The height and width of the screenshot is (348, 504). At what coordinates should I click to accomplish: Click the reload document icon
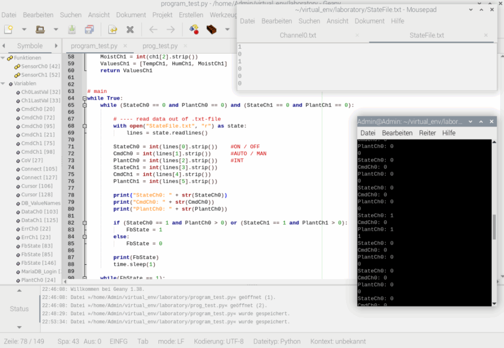point(113,30)
